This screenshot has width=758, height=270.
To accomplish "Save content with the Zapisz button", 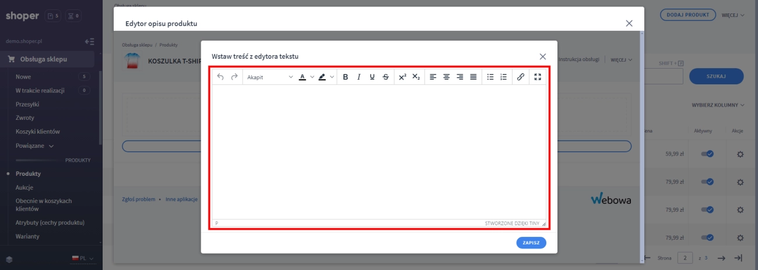I will coord(531,243).
